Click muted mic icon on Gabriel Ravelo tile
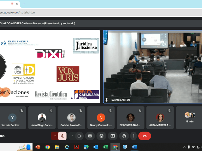 point(81,111)
